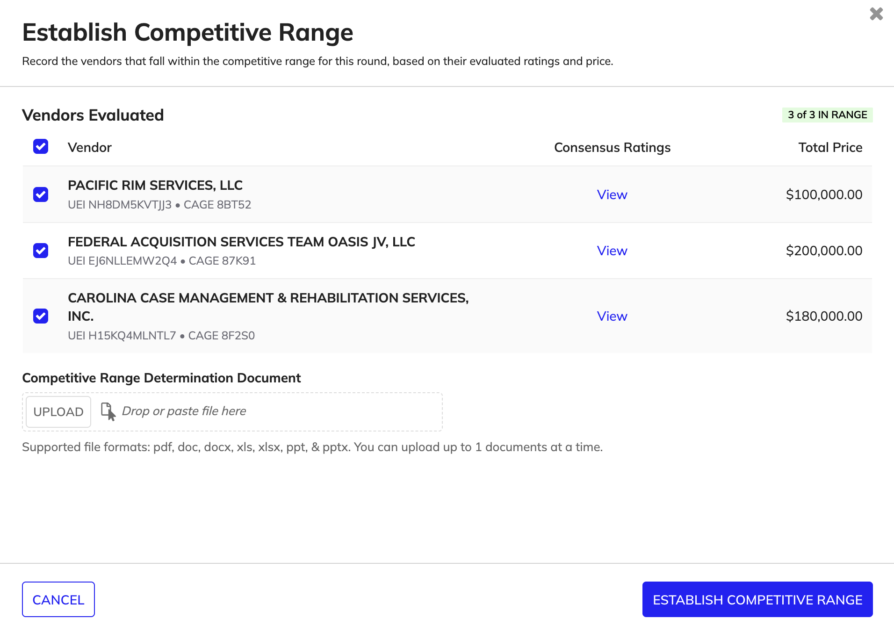Image resolution: width=894 pixels, height=633 pixels.
Task: Close the Establish Competitive Range dialog
Action: click(x=876, y=14)
